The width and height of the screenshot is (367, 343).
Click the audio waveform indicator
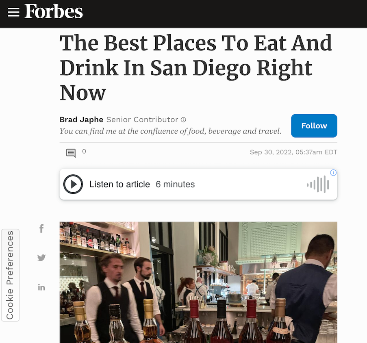(318, 185)
